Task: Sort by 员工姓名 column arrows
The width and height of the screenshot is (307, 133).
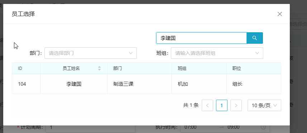Action: 100,68
